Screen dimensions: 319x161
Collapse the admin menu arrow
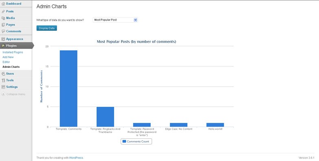3,94
